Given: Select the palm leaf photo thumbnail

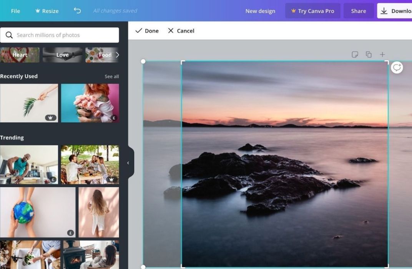Looking at the screenshot, I should click(x=29, y=103).
